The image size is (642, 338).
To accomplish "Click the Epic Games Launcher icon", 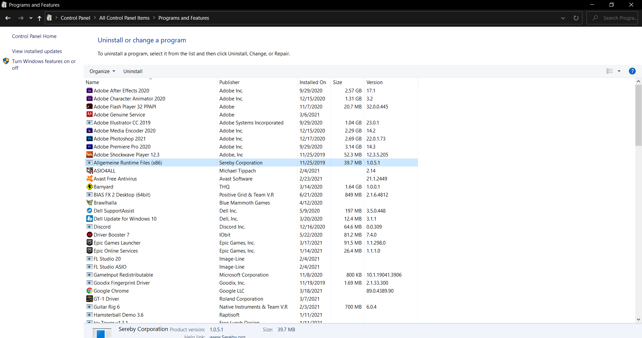I will 89,243.
